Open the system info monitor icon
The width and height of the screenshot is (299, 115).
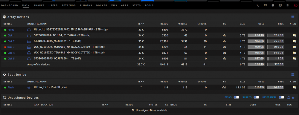click(280, 5)
